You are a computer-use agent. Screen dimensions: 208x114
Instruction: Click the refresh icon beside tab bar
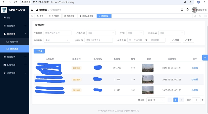(x=200, y=16)
